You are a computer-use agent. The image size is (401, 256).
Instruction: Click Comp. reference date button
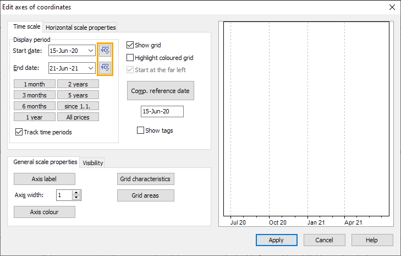[x=160, y=91]
